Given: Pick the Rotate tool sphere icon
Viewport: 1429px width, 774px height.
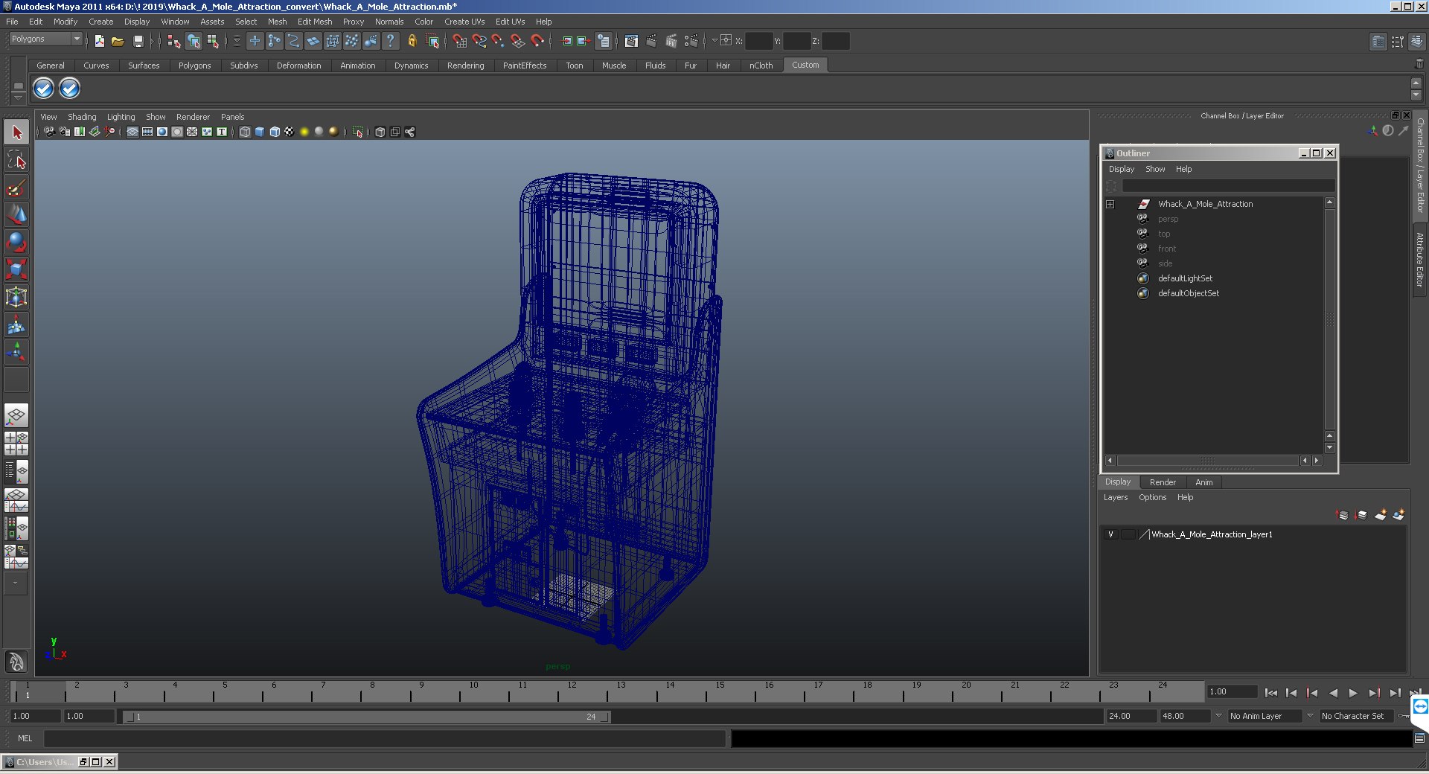Looking at the screenshot, I should coord(16,241).
